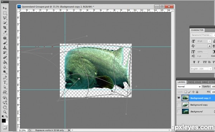Select the Background copy layer thumbnail

click(185, 104)
